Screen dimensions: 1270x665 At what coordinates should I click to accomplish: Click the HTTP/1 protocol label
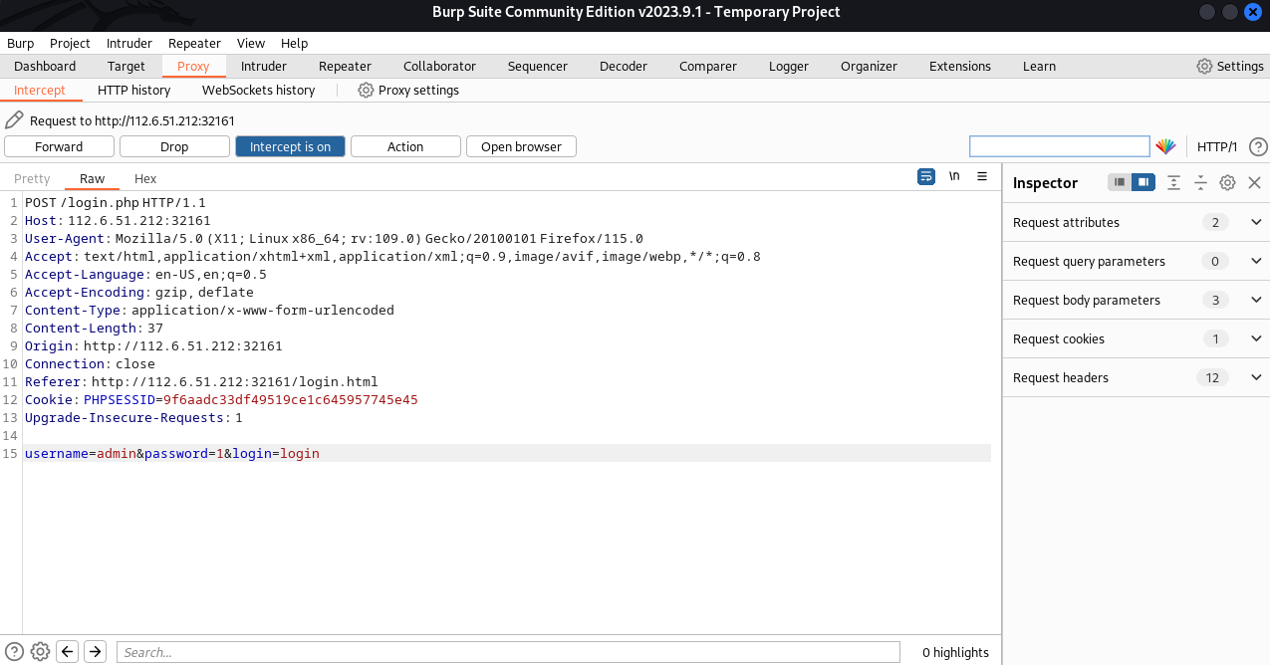[x=1217, y=146]
